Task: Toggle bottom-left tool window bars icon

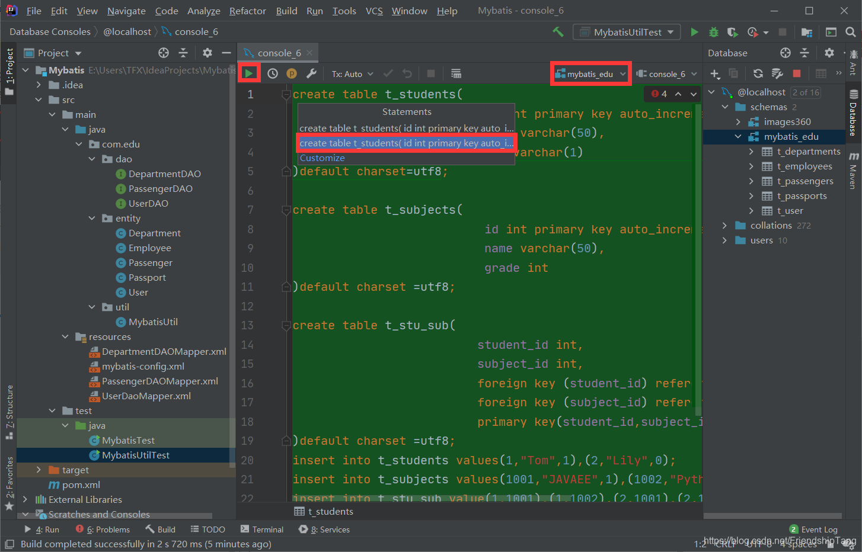Action: (x=9, y=544)
